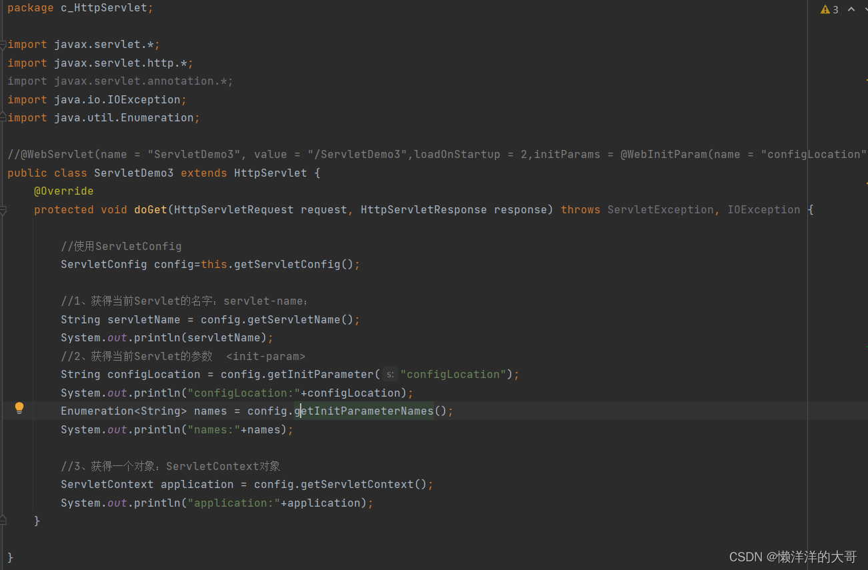The width and height of the screenshot is (868, 570).
Task: Click the up arrow to go to previous problem
Action: click(x=851, y=9)
